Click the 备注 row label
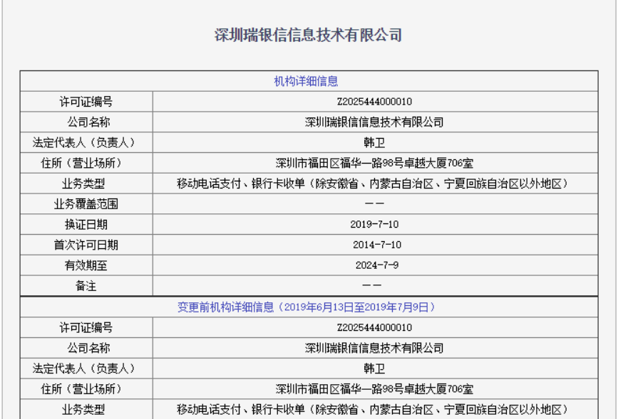The width and height of the screenshot is (618, 419). pos(86,286)
